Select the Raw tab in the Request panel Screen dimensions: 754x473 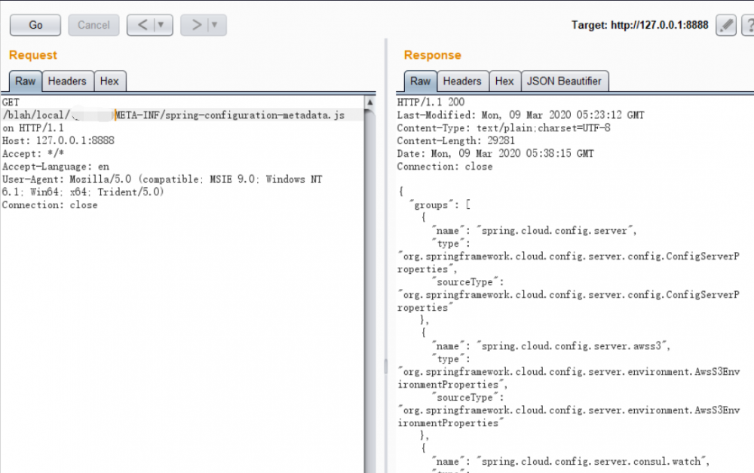coord(25,81)
